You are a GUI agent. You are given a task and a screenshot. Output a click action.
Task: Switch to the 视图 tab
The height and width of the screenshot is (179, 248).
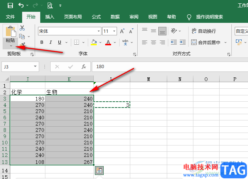click(x=153, y=17)
